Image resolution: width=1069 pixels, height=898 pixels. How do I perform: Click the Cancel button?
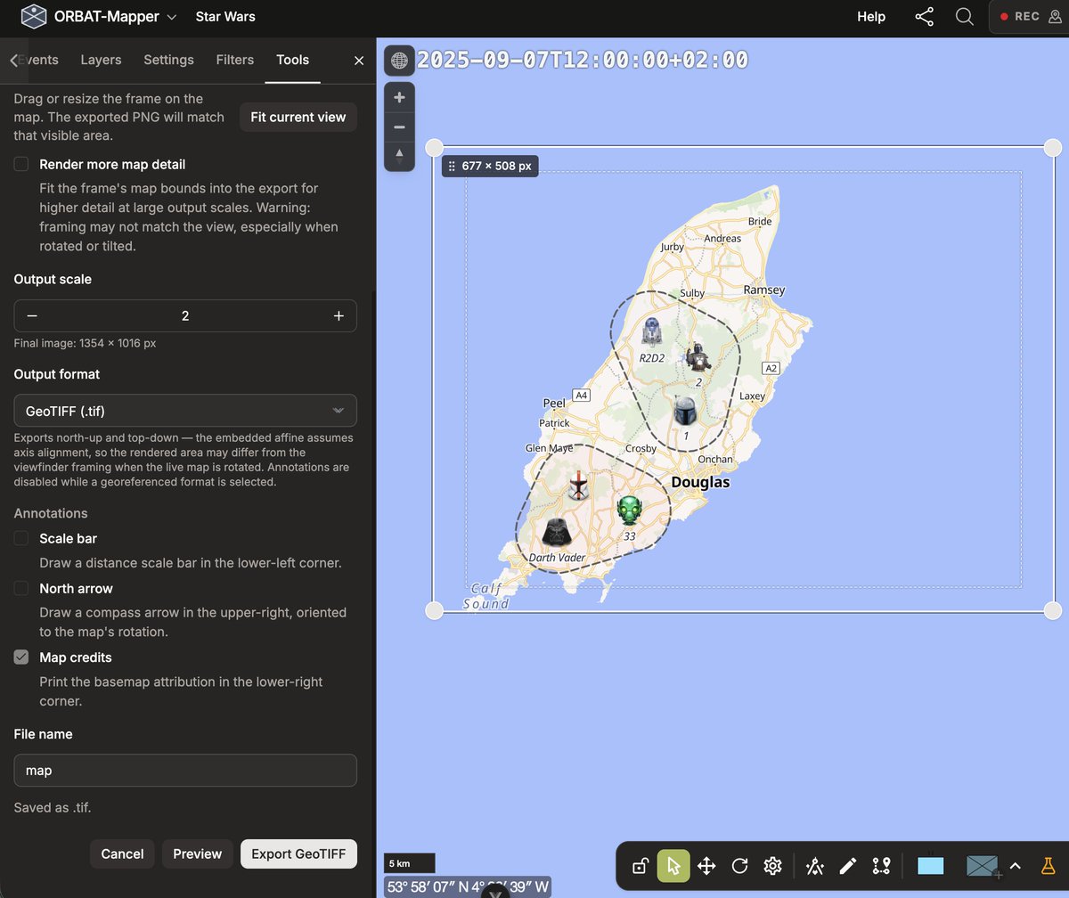pos(122,853)
